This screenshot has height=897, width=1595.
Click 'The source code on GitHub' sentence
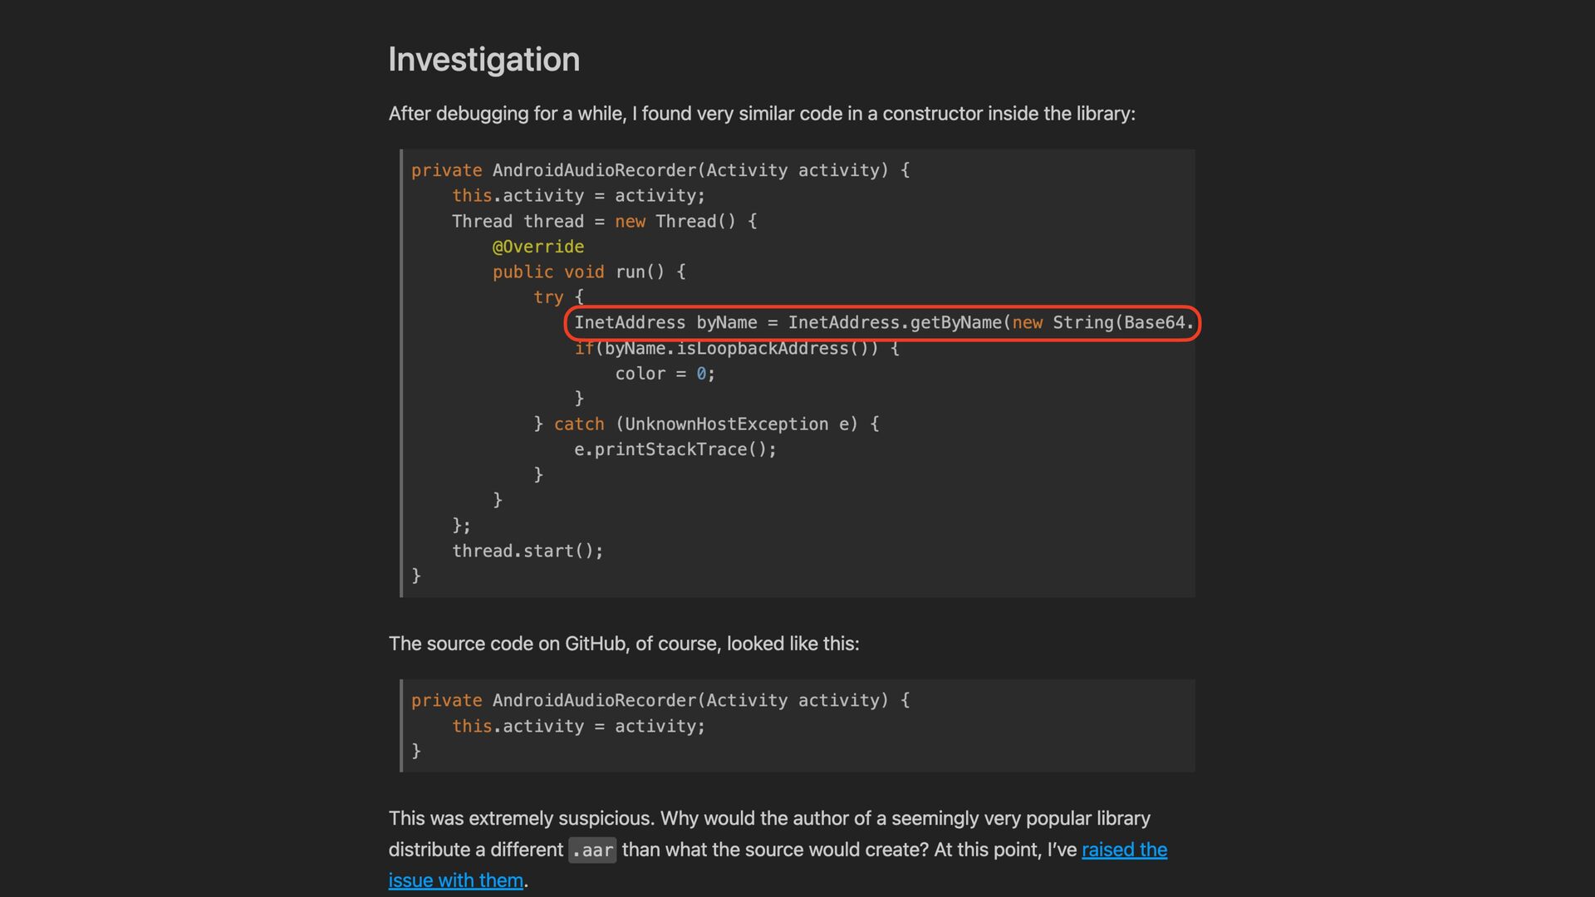click(623, 644)
